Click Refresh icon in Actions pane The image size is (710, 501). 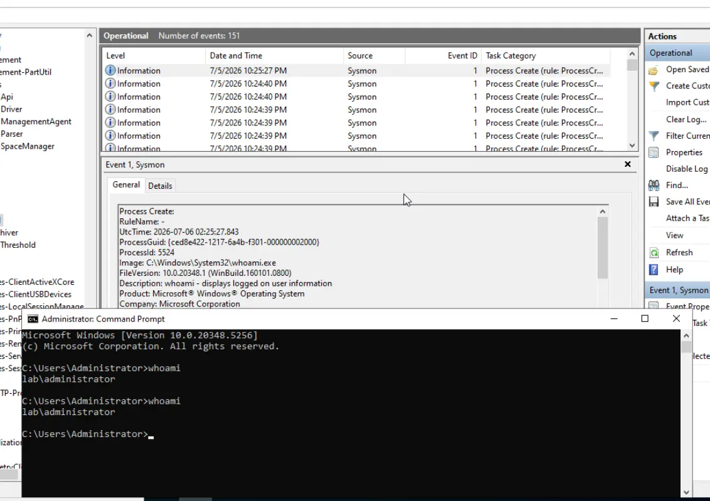pos(654,253)
